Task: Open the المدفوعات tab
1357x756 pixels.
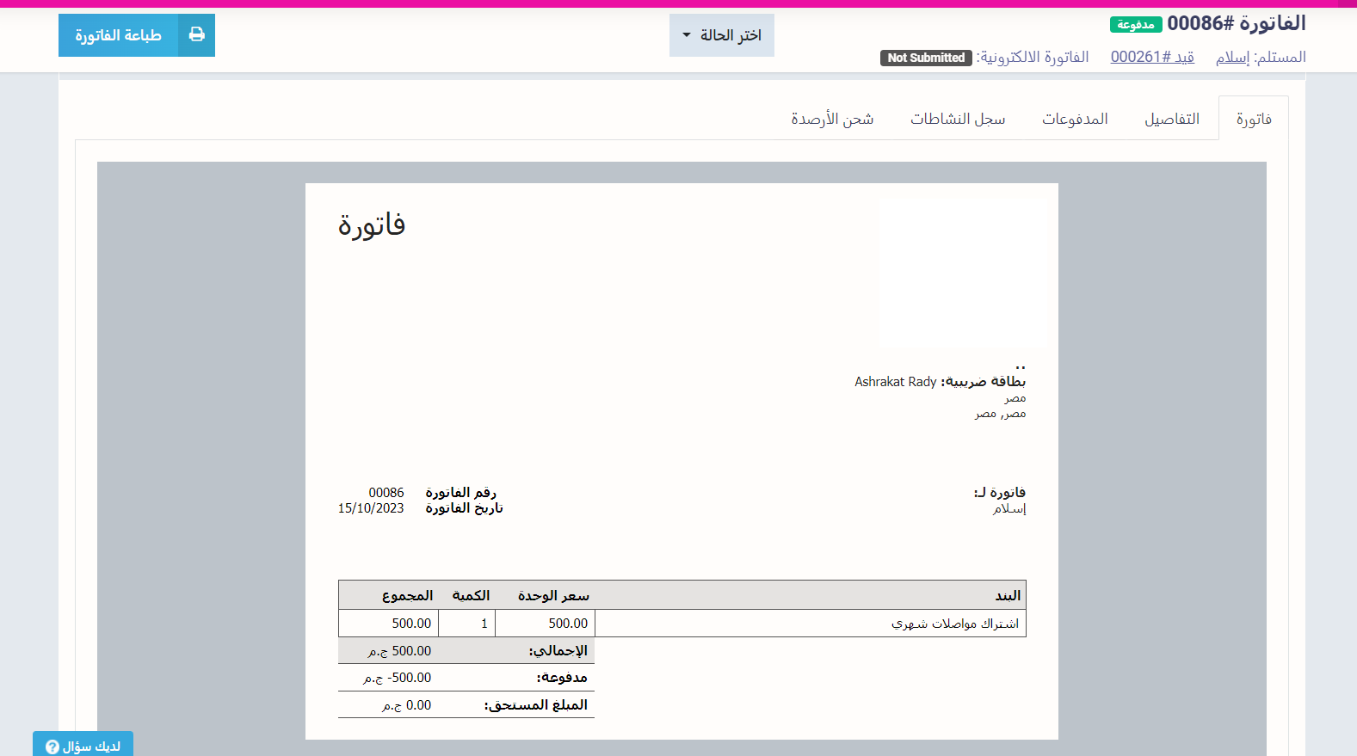Action: [x=1075, y=119]
